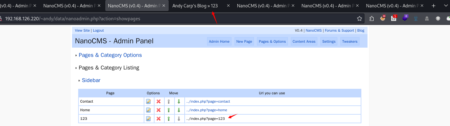
Task: Click the 'Url you can use' column header
Action: (273, 93)
